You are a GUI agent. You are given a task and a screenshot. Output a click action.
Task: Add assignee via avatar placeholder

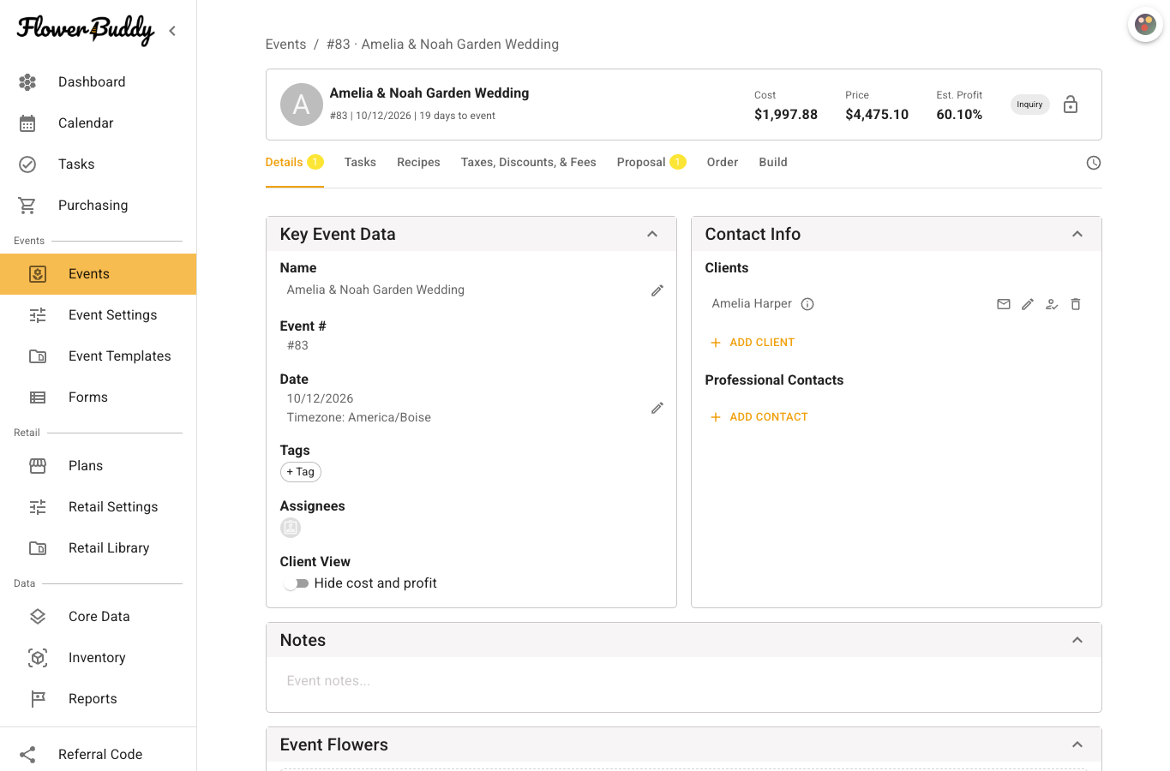click(x=291, y=528)
